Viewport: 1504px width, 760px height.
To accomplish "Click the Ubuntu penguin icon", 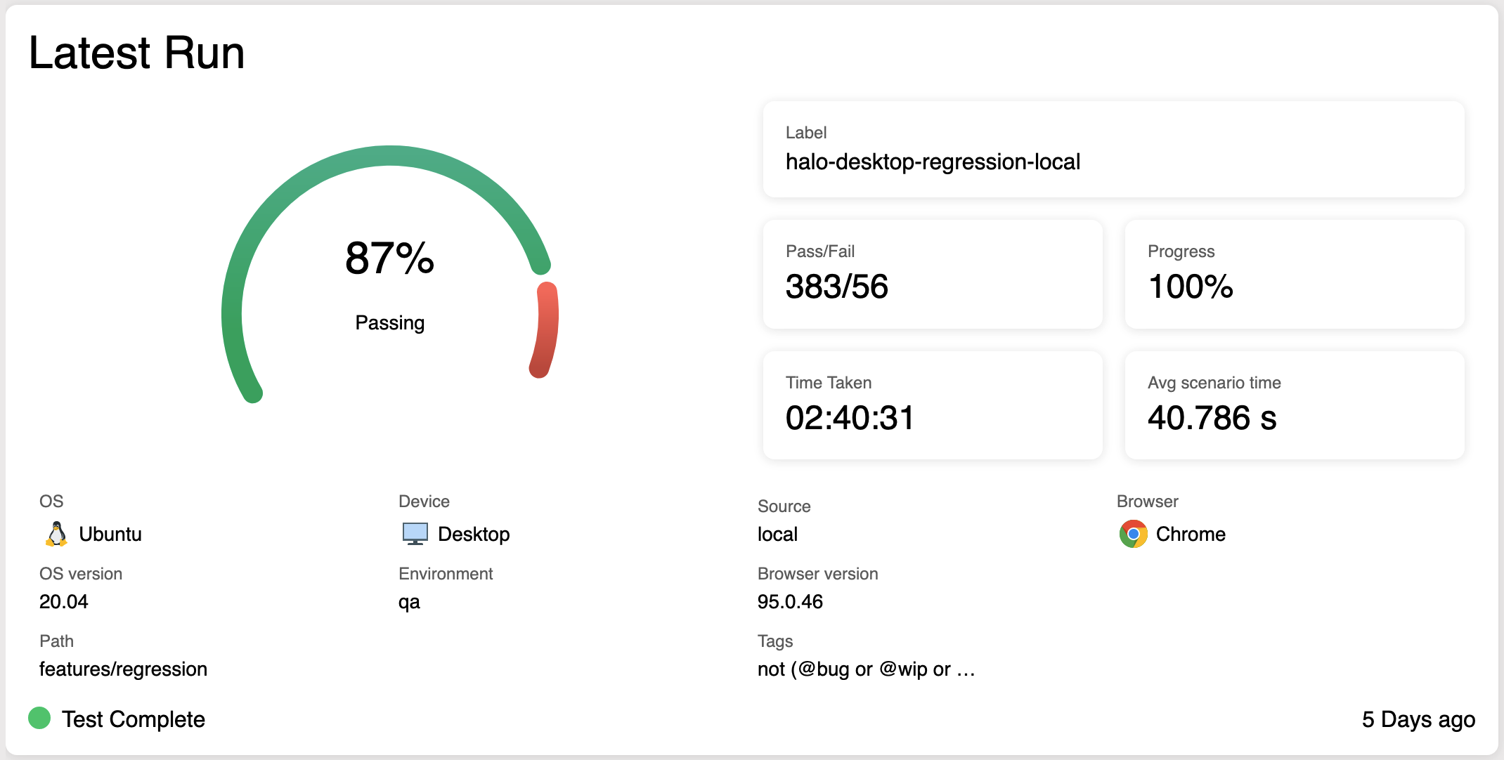I will (56, 534).
